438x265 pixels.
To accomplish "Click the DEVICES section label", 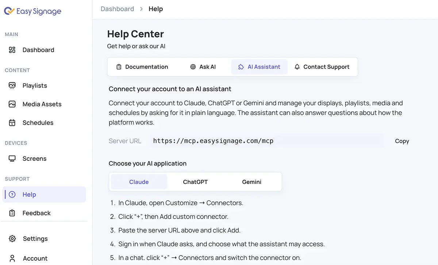I will [16, 143].
